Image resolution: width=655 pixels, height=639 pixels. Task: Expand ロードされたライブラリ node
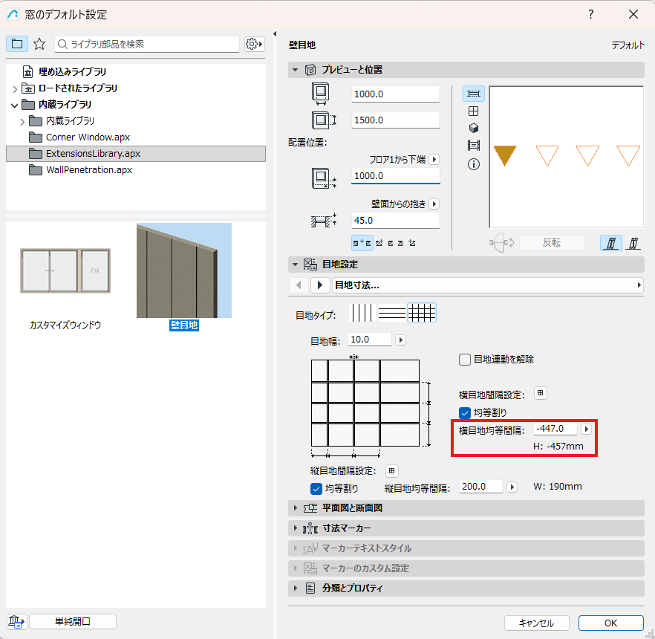click(x=15, y=89)
